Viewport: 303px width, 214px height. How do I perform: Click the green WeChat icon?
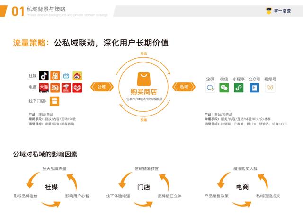tap(224, 88)
